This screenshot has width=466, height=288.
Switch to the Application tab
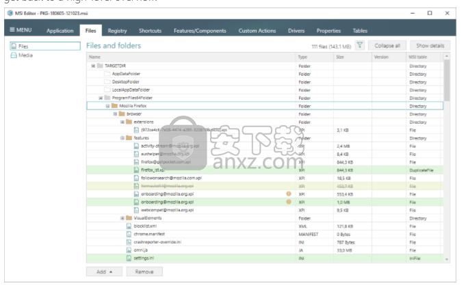coord(60,31)
